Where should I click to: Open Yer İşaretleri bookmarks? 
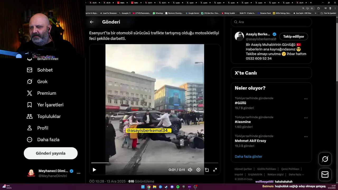click(x=45, y=105)
